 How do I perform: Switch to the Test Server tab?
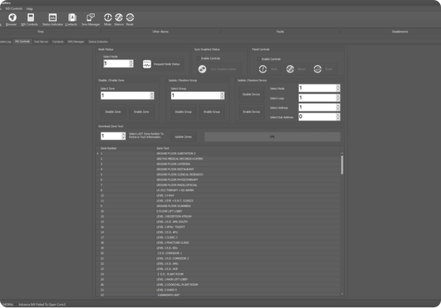pos(41,41)
